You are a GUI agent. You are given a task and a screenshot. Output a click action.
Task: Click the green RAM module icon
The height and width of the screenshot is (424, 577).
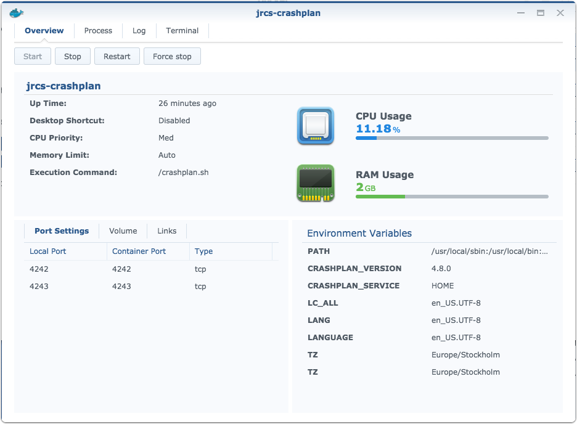point(316,183)
